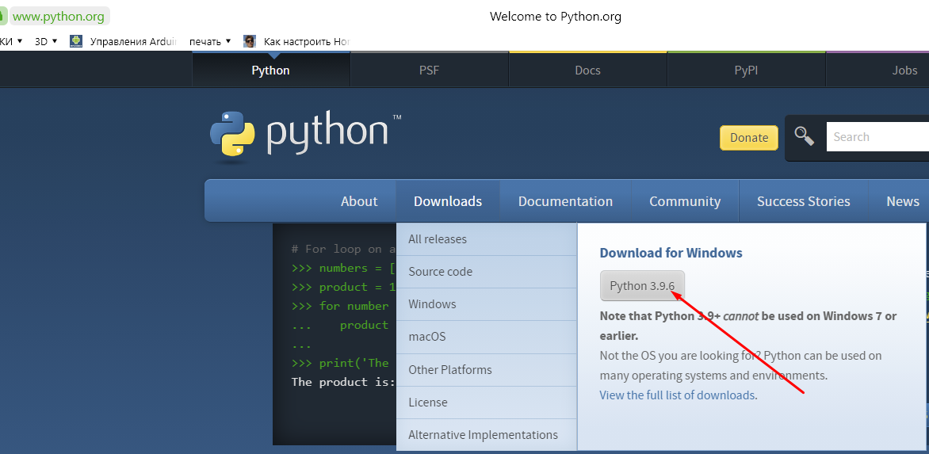Switch to the Jobs top tab

pyautogui.click(x=877, y=70)
